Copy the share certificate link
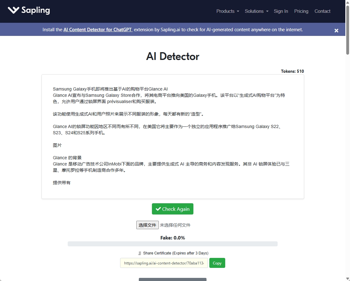The height and width of the screenshot is (281, 350). coord(217,263)
